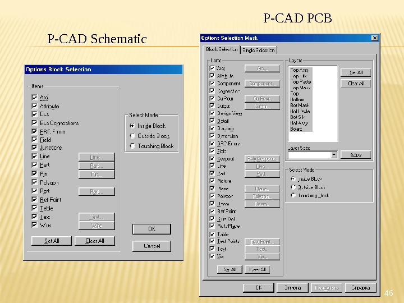Click Component... button in Selection Mask

(x=262, y=84)
